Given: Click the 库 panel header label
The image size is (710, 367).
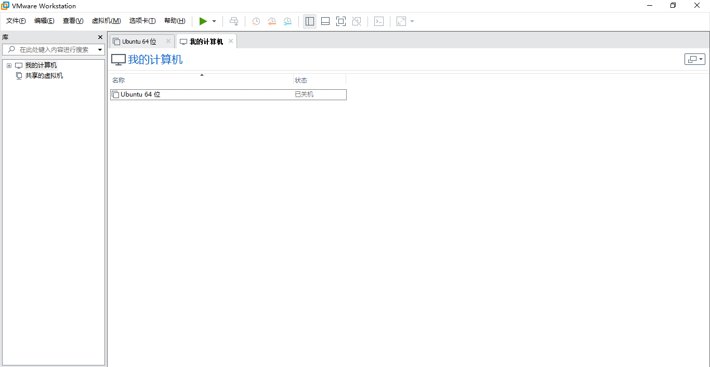Looking at the screenshot, I should point(5,37).
